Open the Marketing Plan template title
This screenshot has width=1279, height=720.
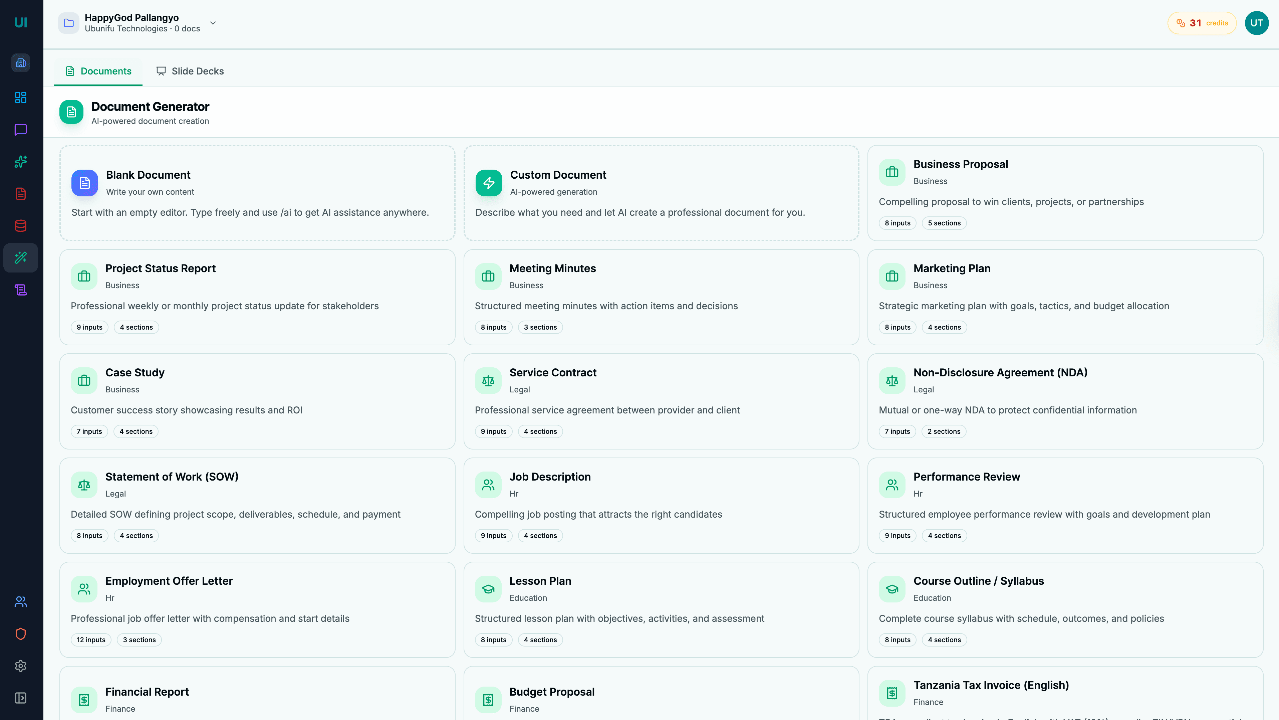(952, 268)
